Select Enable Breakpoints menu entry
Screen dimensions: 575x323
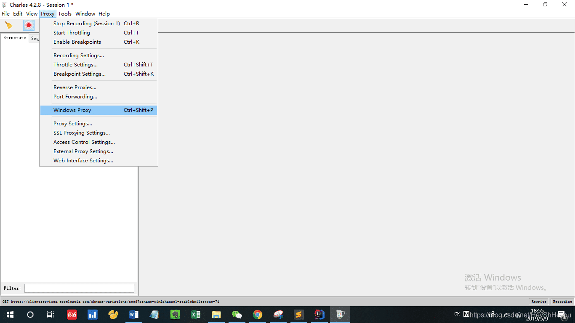[x=98, y=42]
